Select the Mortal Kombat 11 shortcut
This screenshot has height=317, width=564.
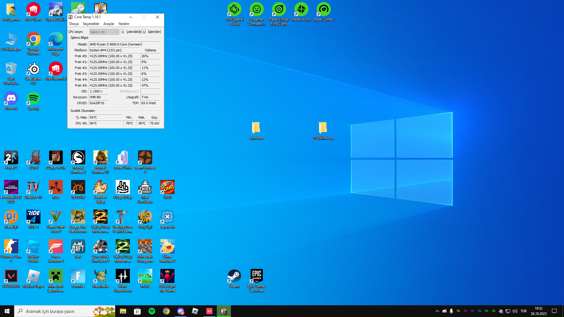click(x=100, y=162)
